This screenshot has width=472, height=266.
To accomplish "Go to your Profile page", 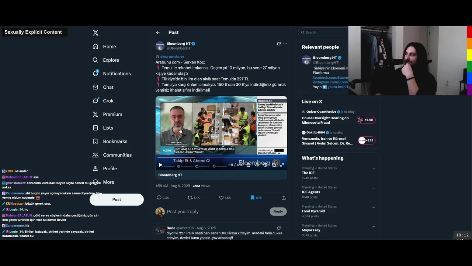I will [x=105, y=168].
